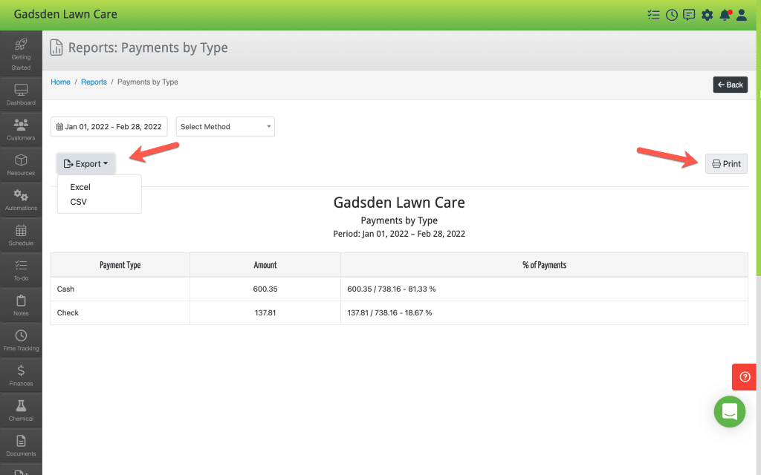This screenshot has height=475, width=761.
Task: Click the % of Payments column header
Action: [x=544, y=265]
